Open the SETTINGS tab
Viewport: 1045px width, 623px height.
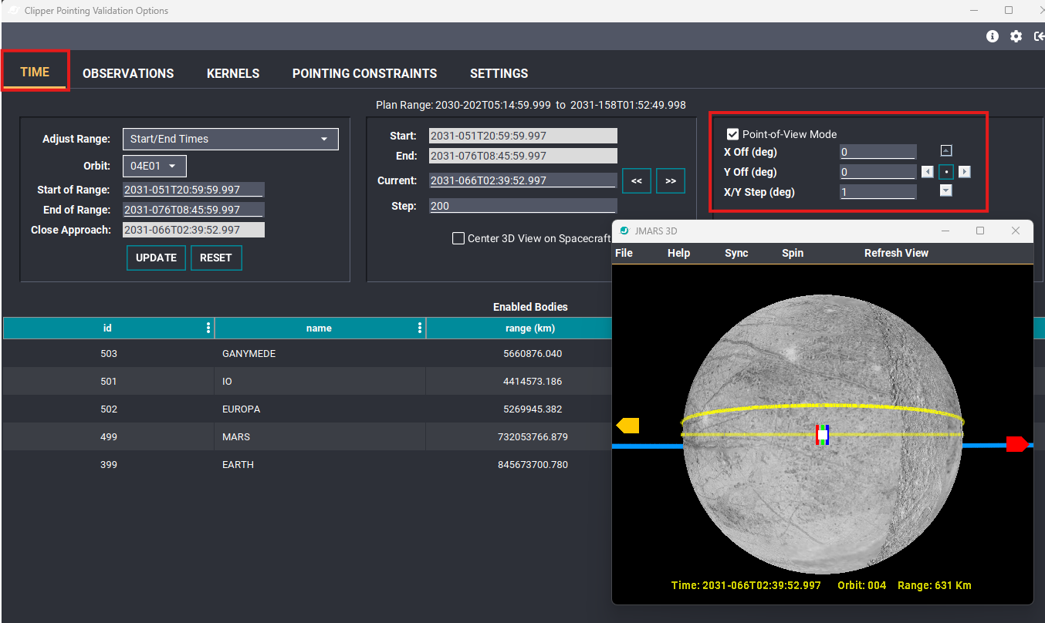tap(499, 73)
